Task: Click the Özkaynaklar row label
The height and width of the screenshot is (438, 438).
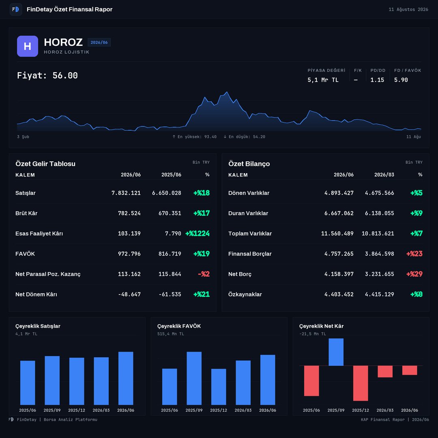Action: click(245, 294)
